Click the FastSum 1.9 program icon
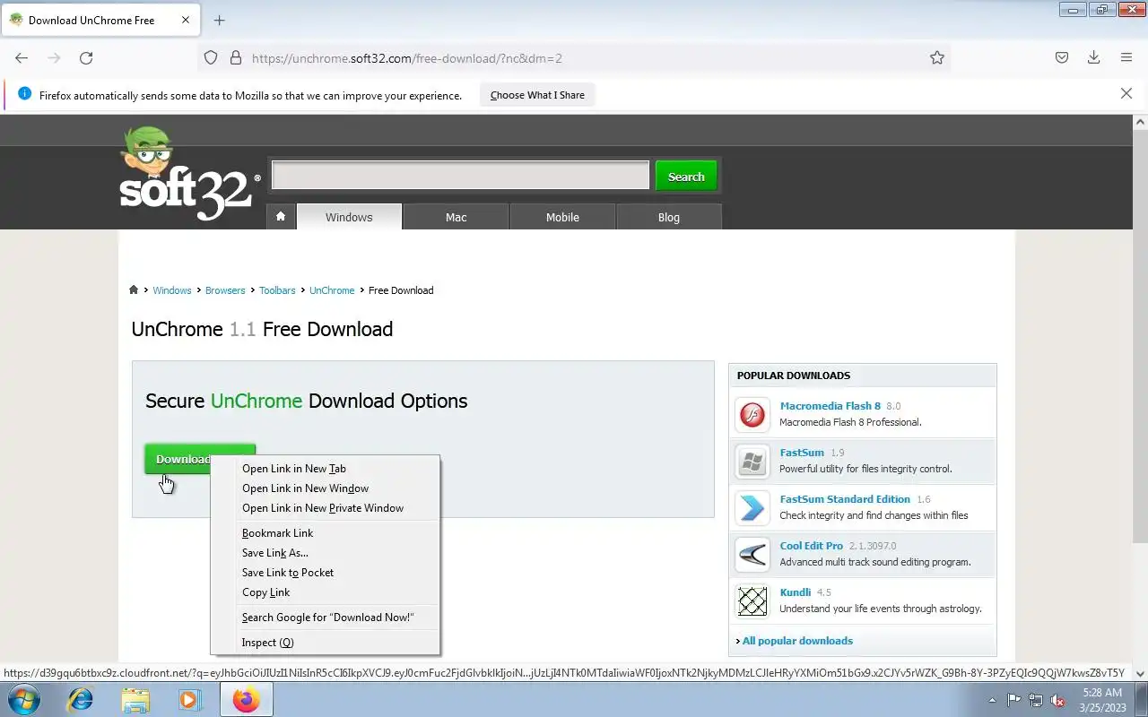Viewport: 1148px width, 717px height. click(752, 461)
